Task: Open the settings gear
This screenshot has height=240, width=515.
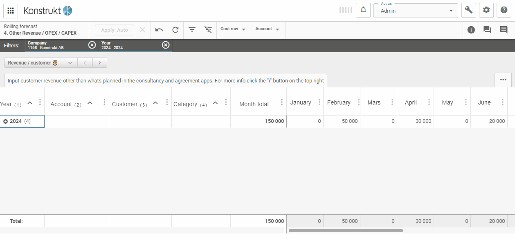Action: [x=486, y=11]
